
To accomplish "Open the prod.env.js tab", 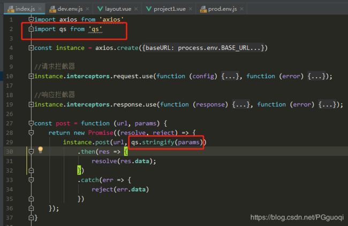I will 222,9.
